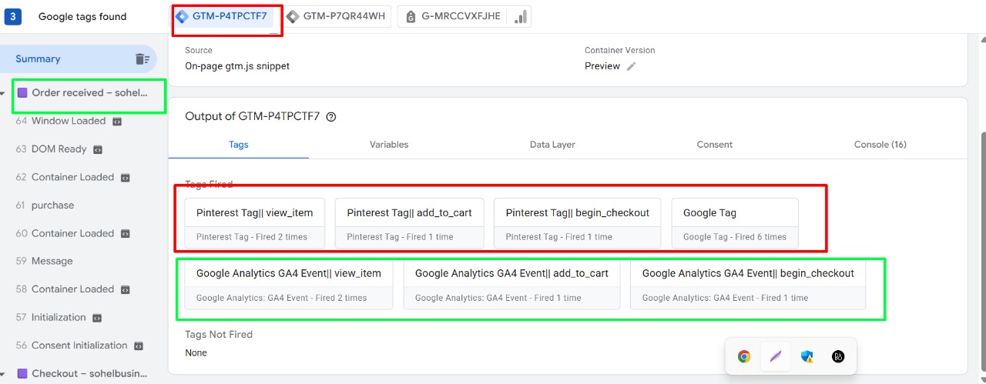The width and height of the screenshot is (986, 384).
Task: Click the bar chart icon next to G-MRCCVXFJHE
Action: click(x=520, y=16)
